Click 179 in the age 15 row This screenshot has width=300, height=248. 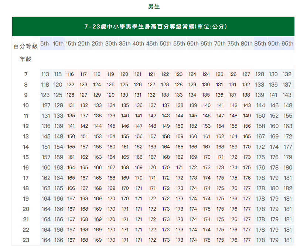click(288, 157)
